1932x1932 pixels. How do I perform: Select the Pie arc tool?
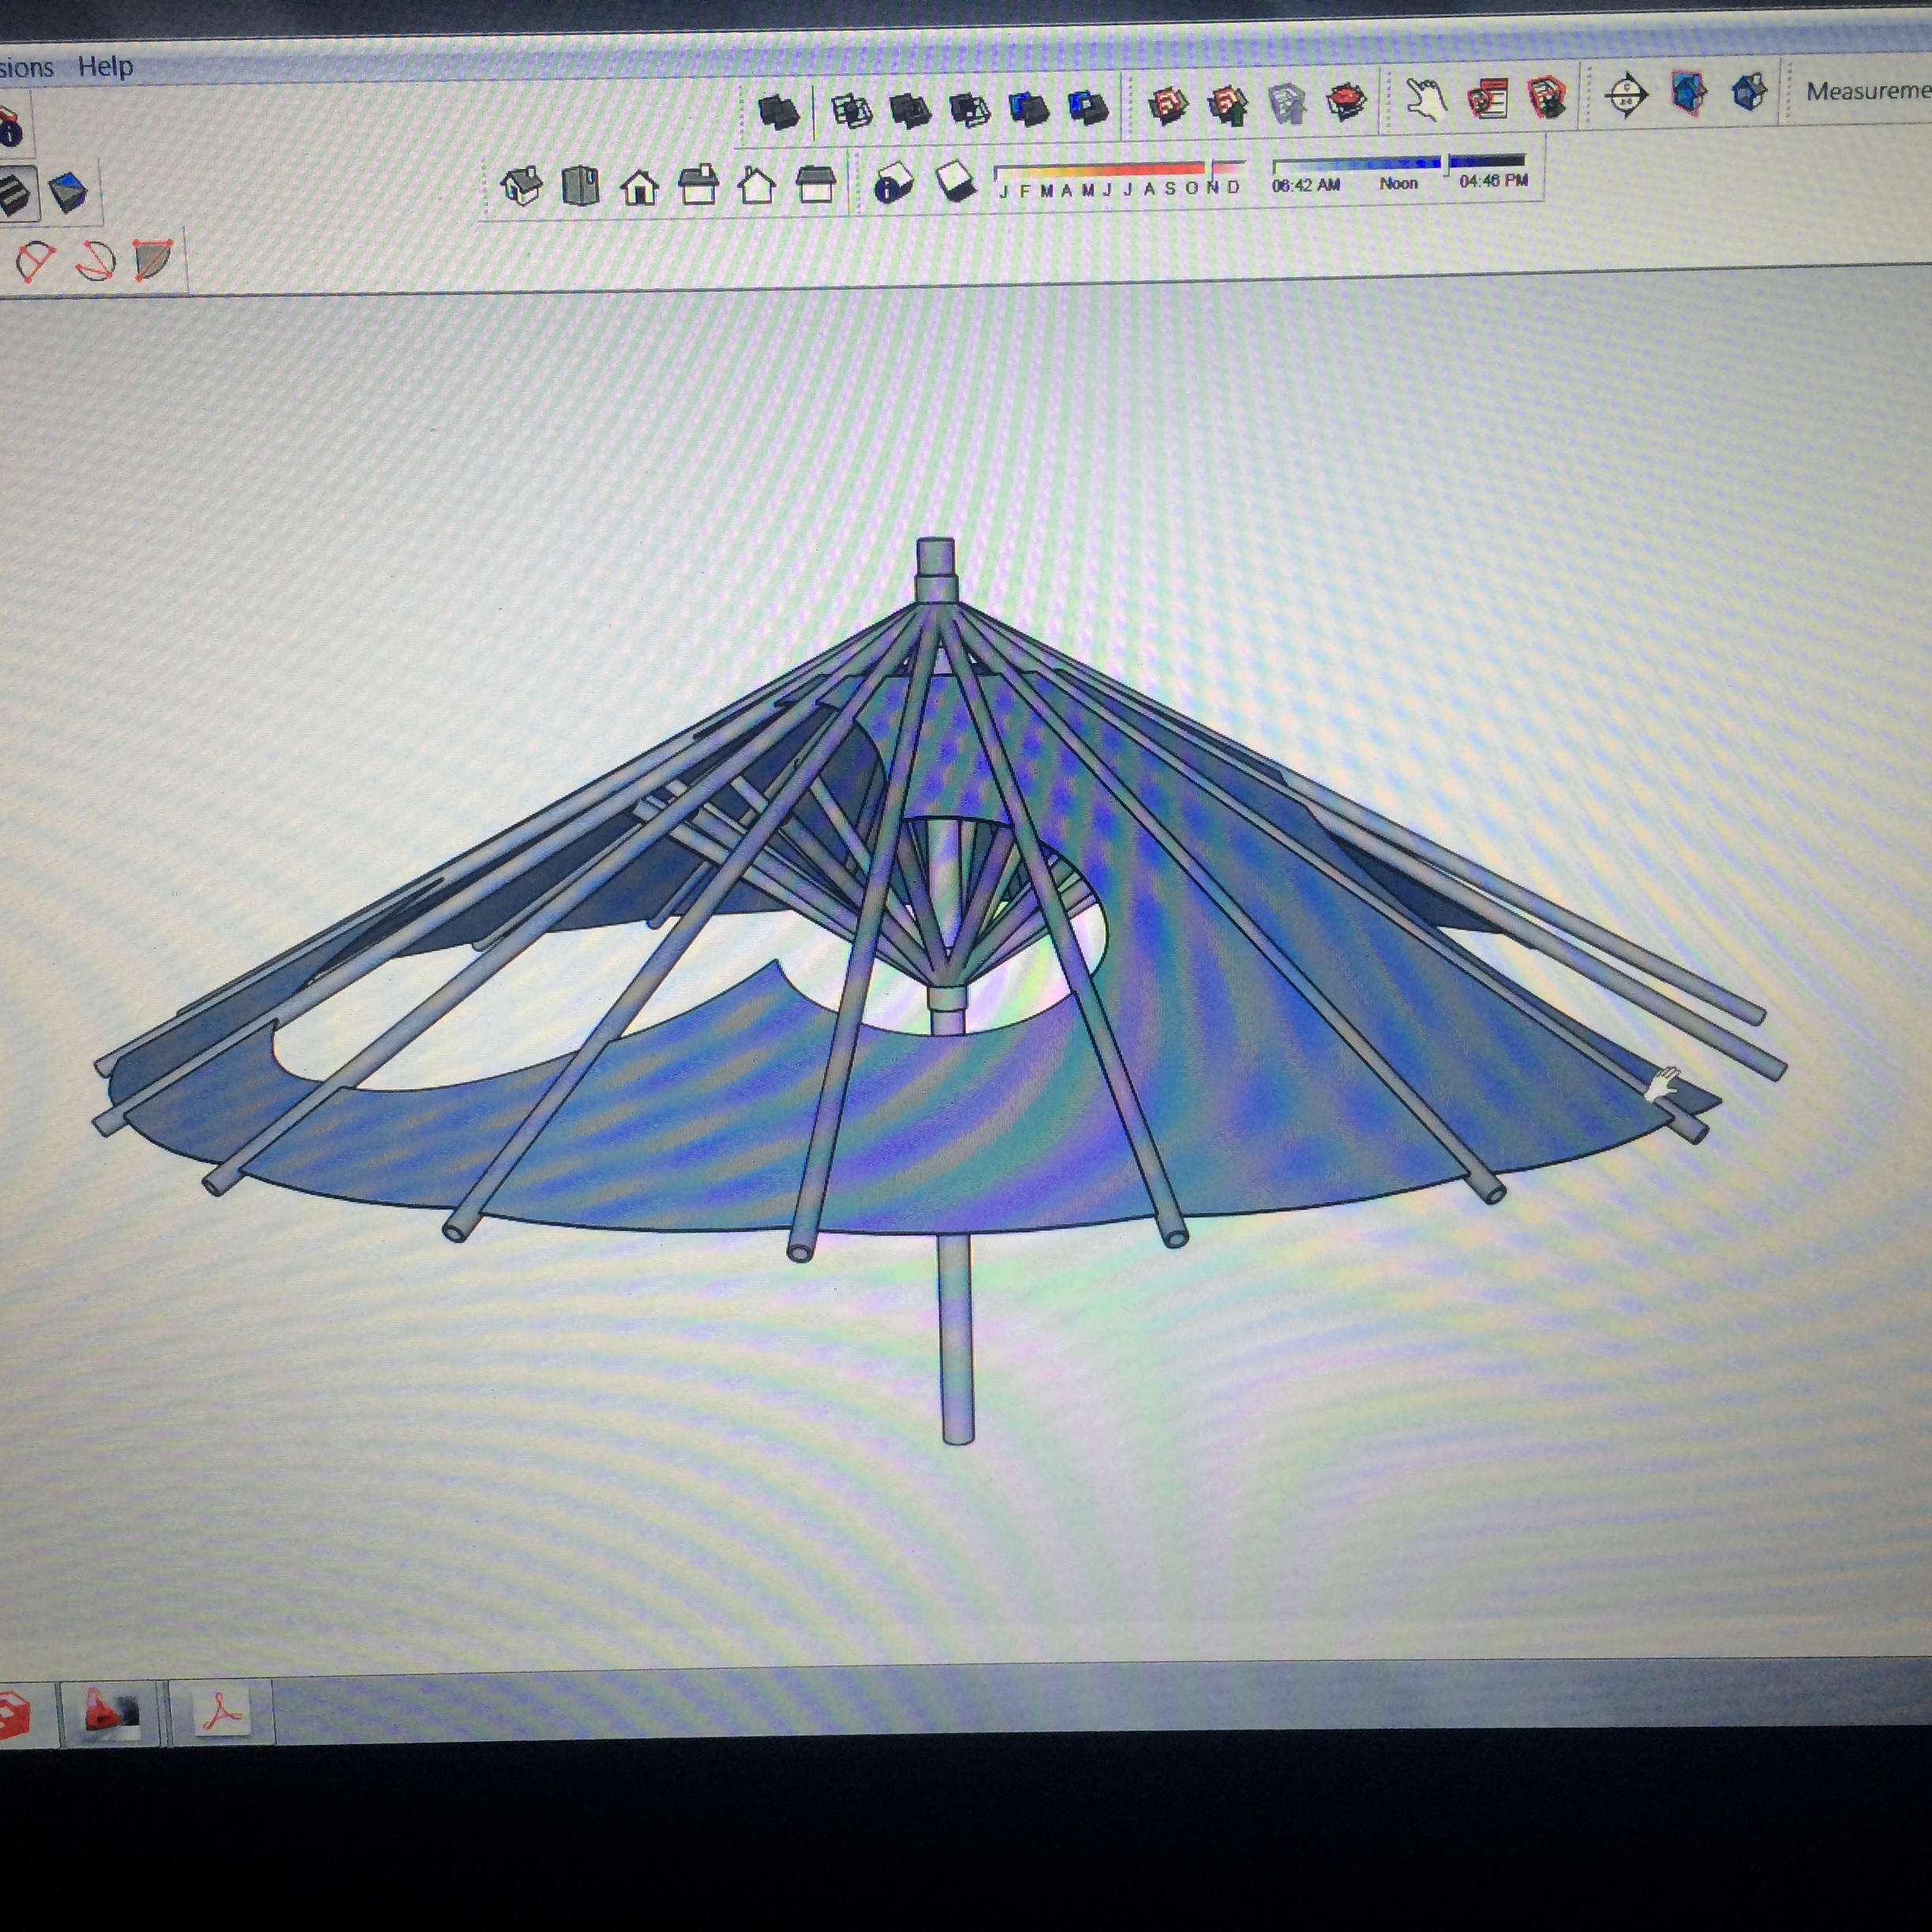(x=153, y=260)
